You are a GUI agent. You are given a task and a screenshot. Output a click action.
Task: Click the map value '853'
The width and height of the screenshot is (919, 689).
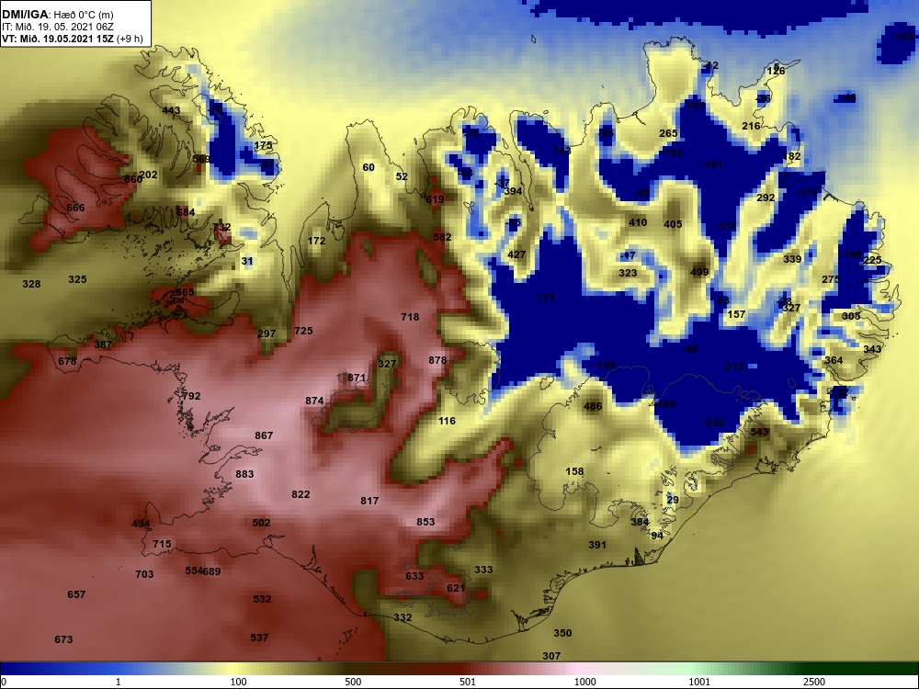coord(426,522)
